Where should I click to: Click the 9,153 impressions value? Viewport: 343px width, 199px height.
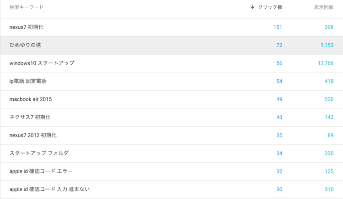(327, 45)
